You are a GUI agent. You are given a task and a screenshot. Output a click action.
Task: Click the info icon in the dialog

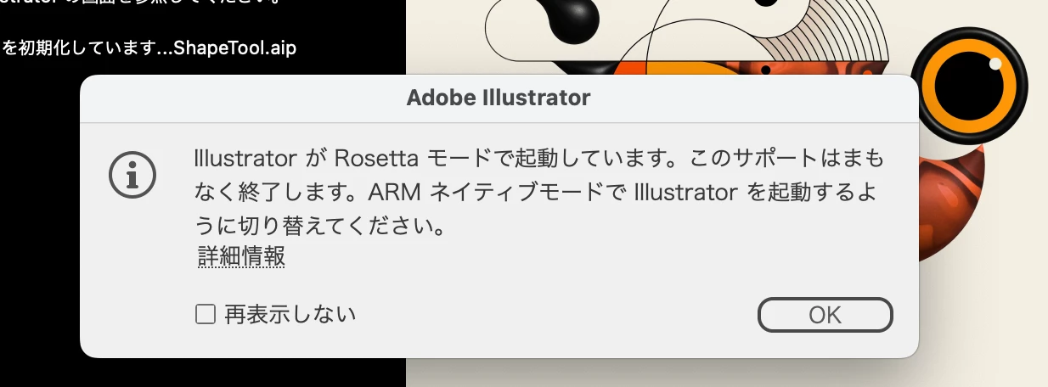coord(132,175)
